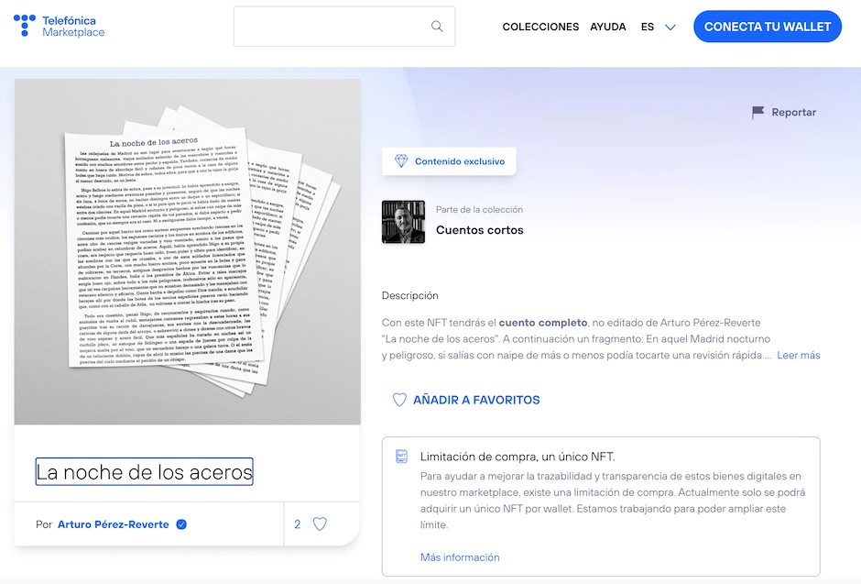The height and width of the screenshot is (584, 861).
Task: Open the Cuentos cortos collection
Action: [479, 230]
